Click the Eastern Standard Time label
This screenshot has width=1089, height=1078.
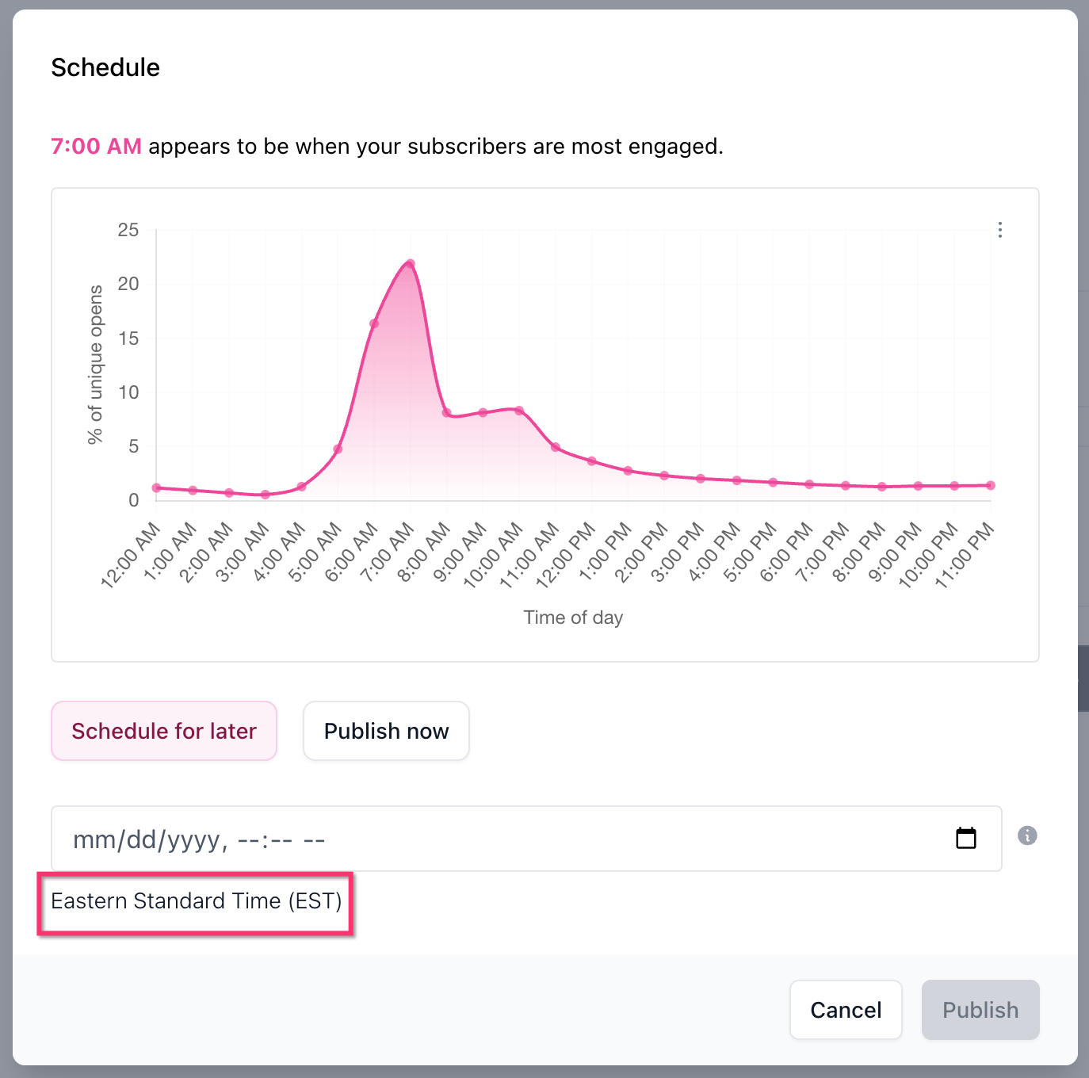click(196, 901)
